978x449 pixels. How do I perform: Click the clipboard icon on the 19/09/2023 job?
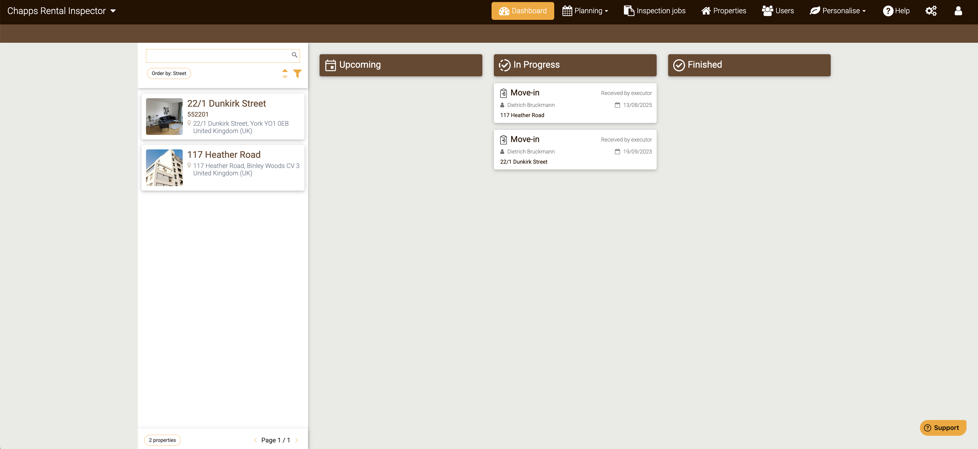[x=504, y=139]
